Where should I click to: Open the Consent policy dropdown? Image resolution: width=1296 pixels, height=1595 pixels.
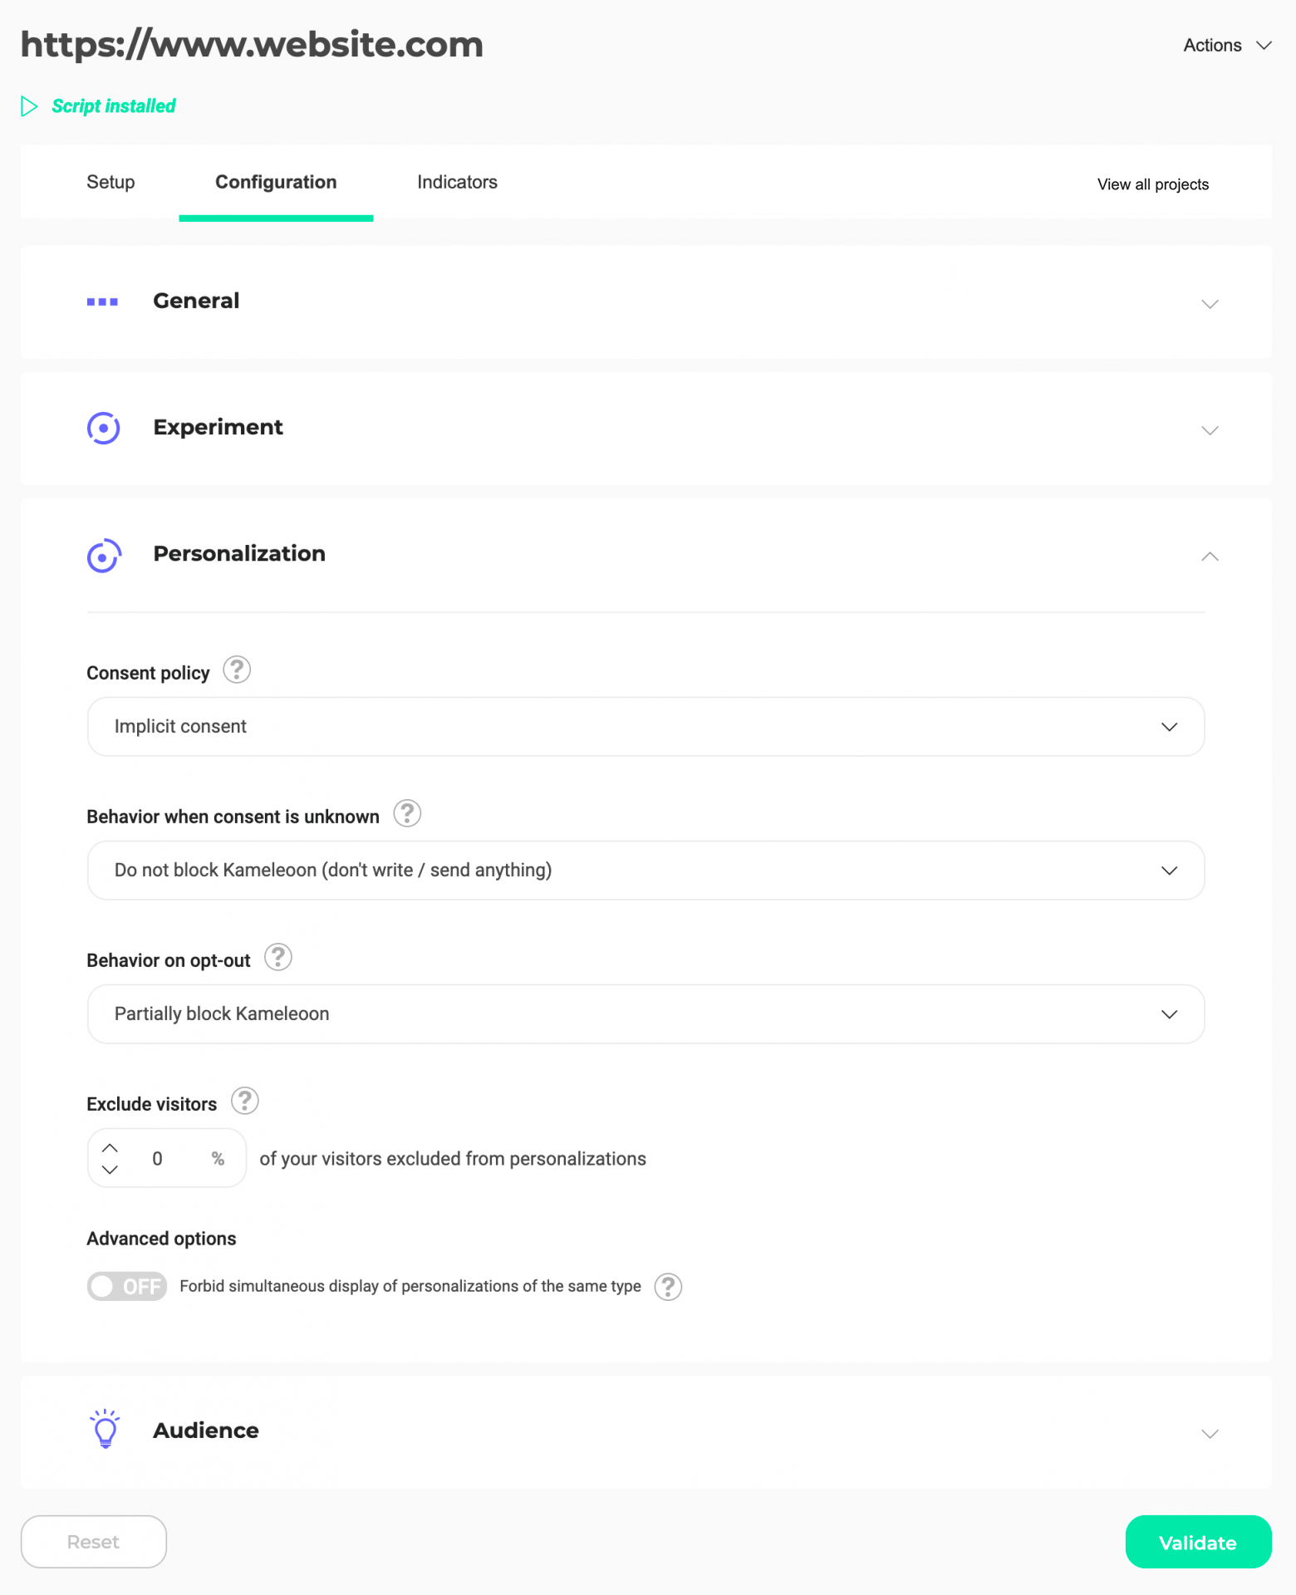click(x=646, y=727)
